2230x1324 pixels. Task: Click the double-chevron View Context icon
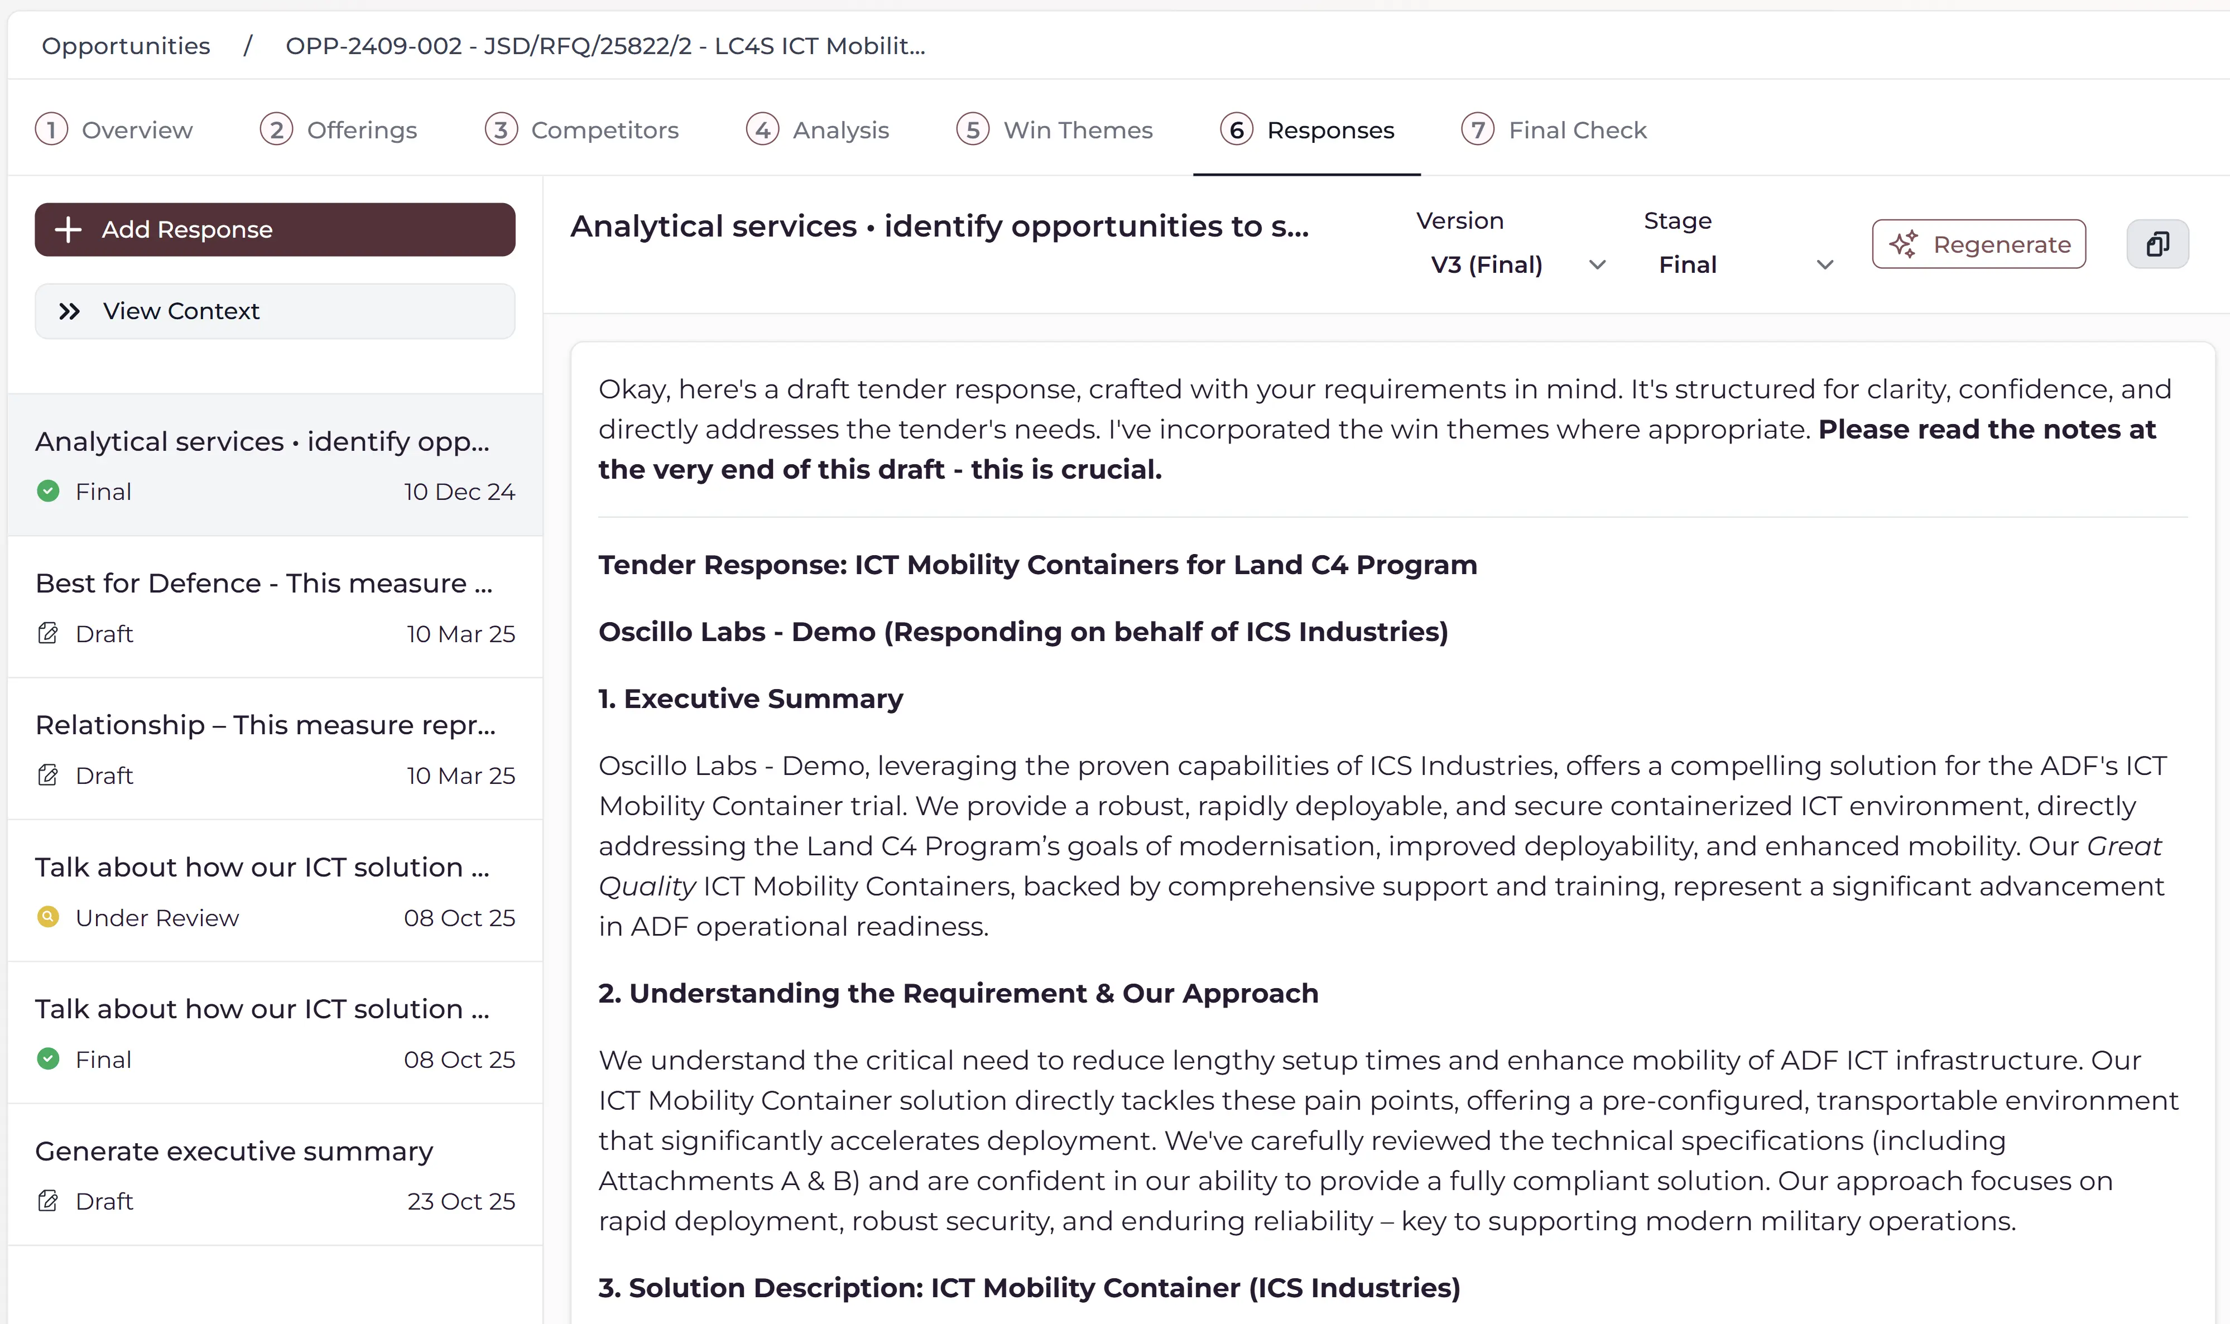pyautogui.click(x=70, y=310)
